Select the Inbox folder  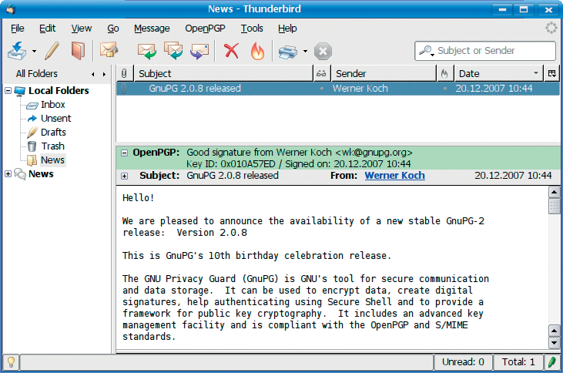[53, 105]
